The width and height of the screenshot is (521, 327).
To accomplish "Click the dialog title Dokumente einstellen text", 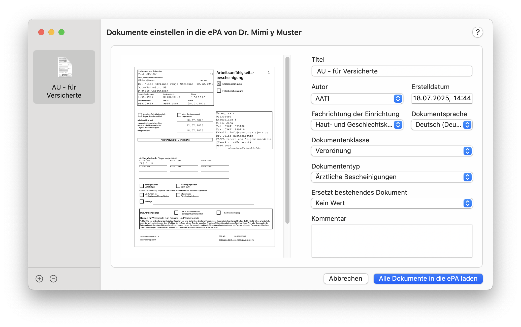I will coord(204,32).
